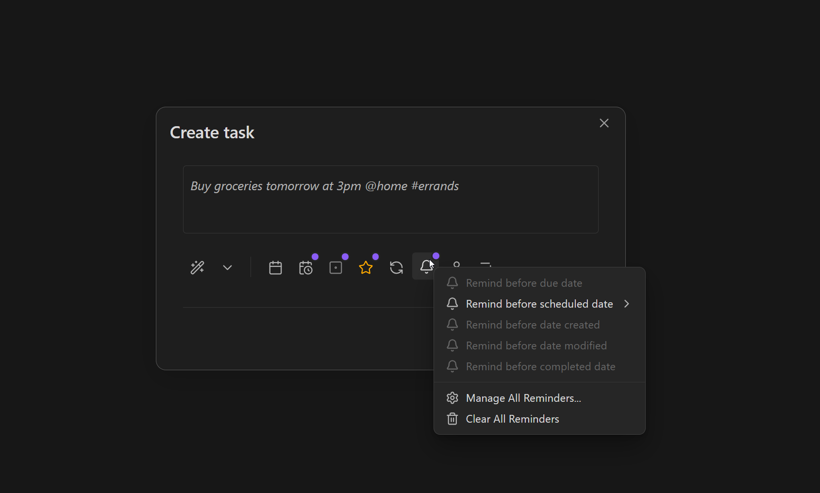The image size is (820, 493).
Task: Click Clear All Reminders
Action: [512, 419]
